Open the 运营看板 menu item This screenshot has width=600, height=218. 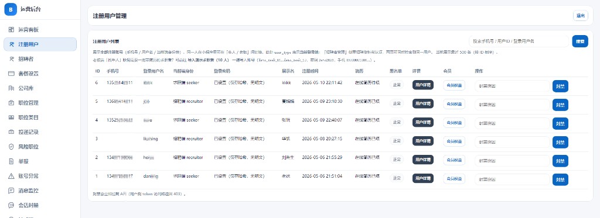tap(40, 29)
